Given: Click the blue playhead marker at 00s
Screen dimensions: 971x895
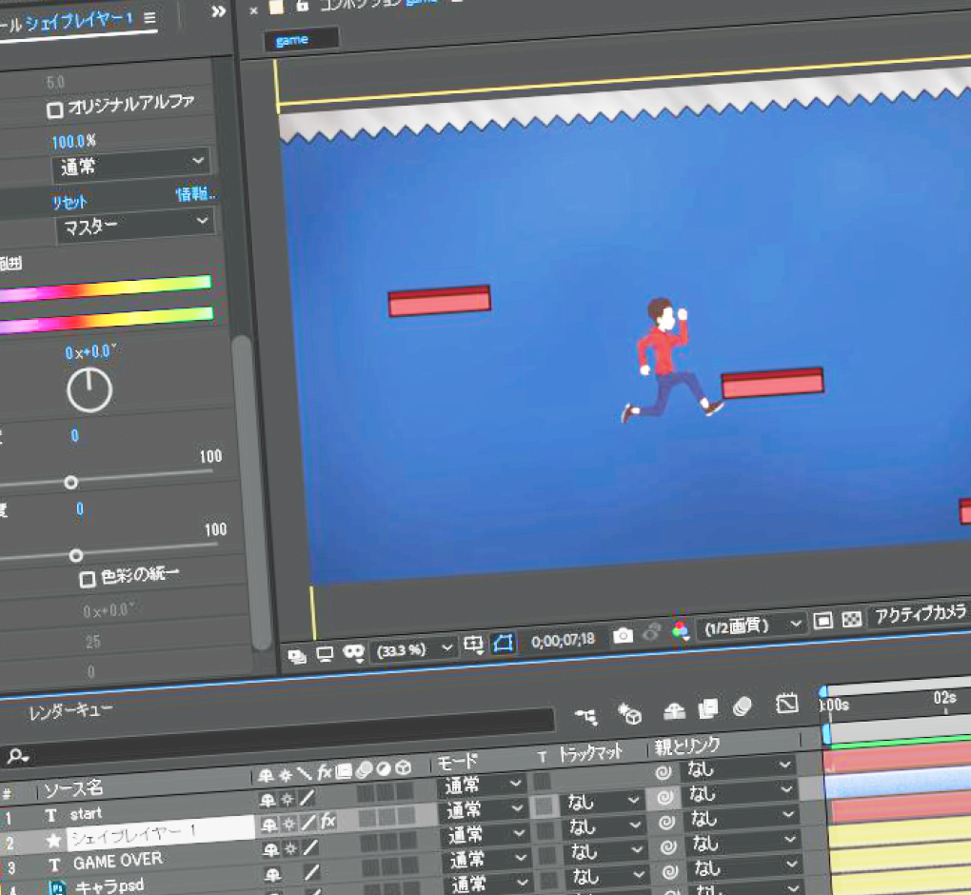Looking at the screenshot, I should pos(824,692).
